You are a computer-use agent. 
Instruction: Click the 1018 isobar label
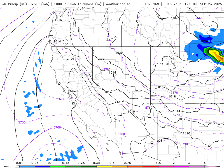tap(160, 87)
